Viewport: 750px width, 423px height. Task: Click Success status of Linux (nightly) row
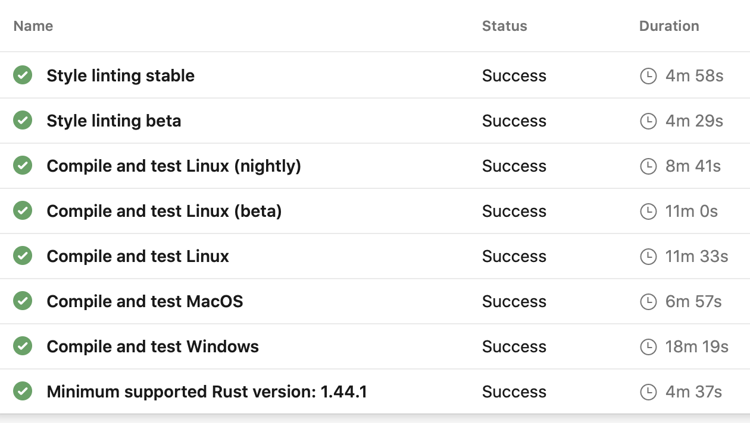pyautogui.click(x=514, y=166)
